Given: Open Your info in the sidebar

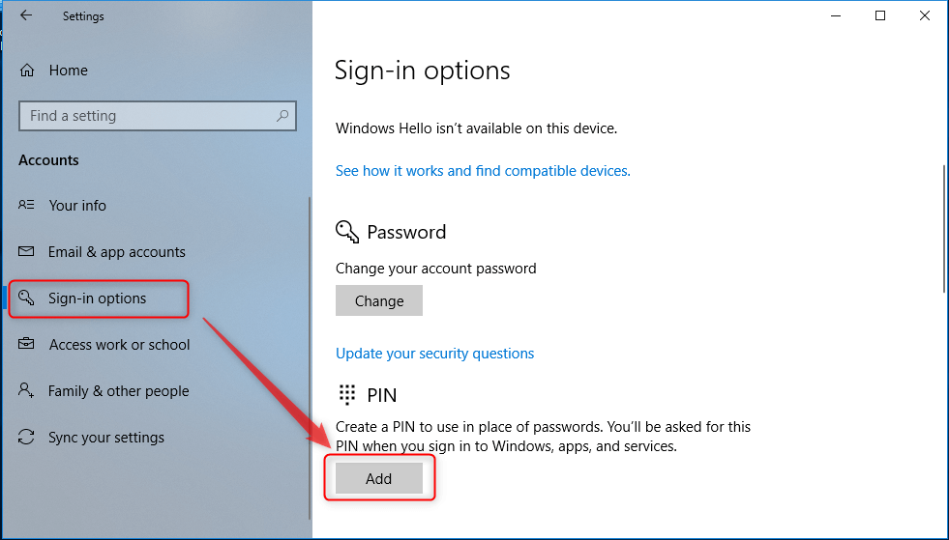Looking at the screenshot, I should [x=77, y=206].
